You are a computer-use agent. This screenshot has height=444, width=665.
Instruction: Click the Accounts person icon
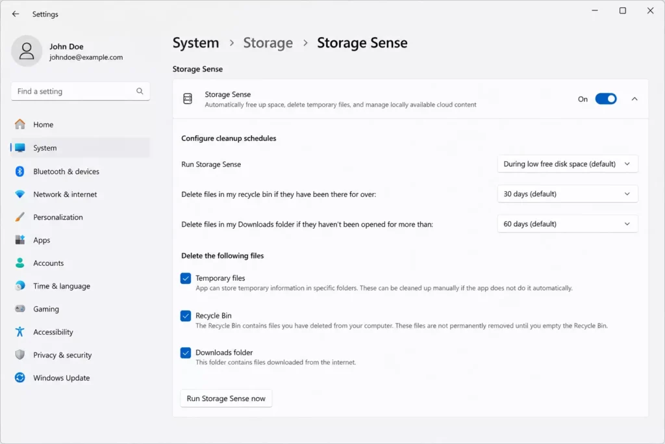(x=20, y=263)
